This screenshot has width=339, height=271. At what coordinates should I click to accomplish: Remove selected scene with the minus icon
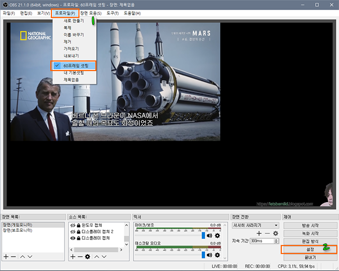click(13, 257)
